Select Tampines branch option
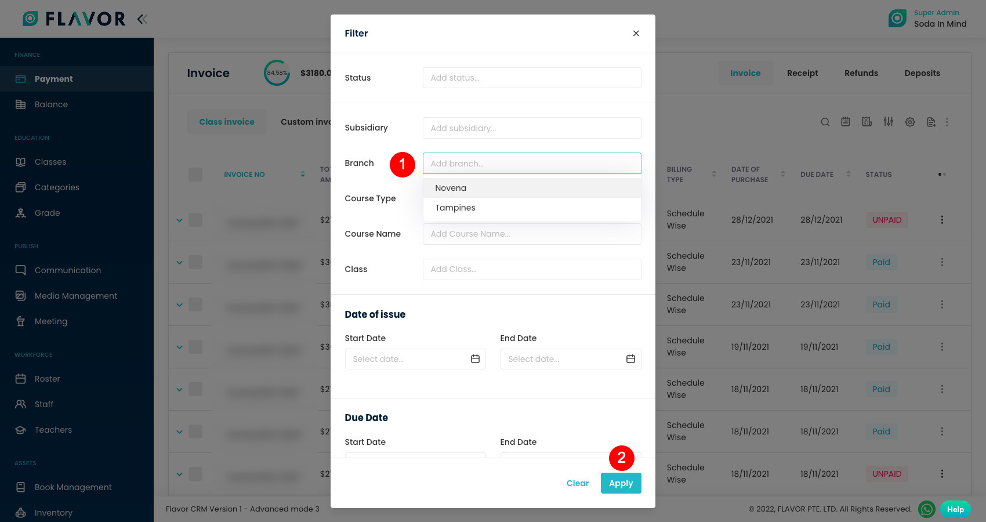The height and width of the screenshot is (522, 986). click(x=532, y=208)
